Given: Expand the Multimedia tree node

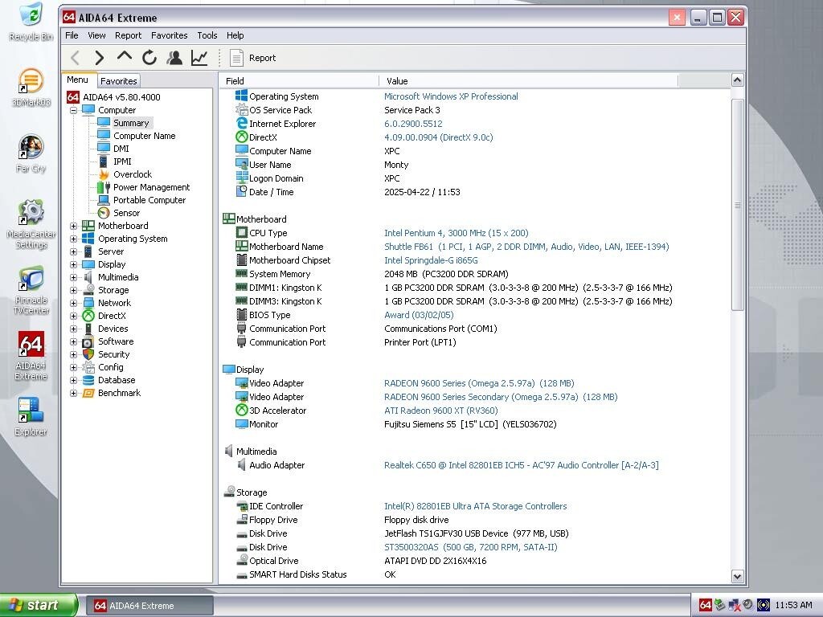Looking at the screenshot, I should point(73,277).
